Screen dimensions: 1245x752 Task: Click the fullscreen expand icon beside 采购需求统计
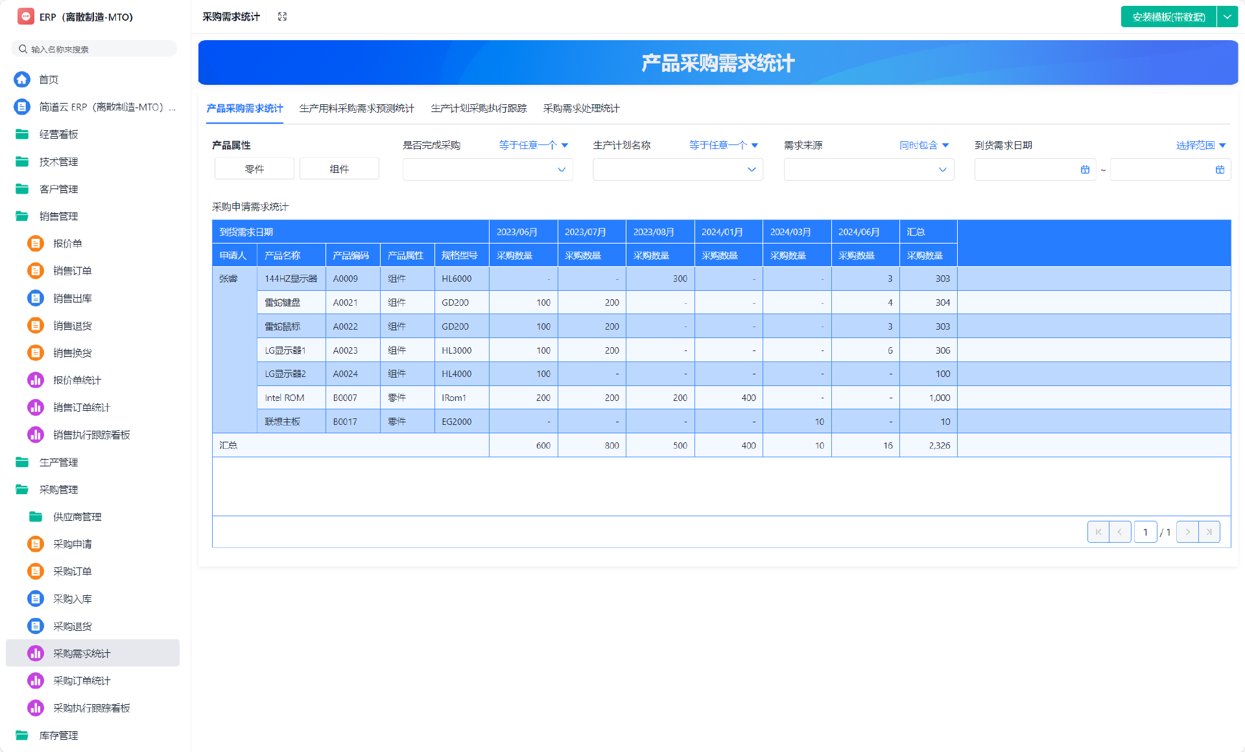pyautogui.click(x=282, y=17)
